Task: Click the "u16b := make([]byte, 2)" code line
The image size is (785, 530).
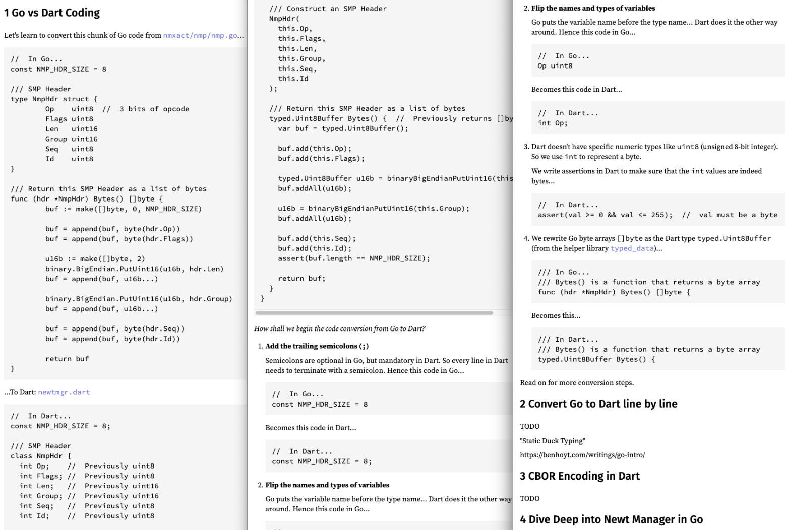Action: tap(95, 259)
